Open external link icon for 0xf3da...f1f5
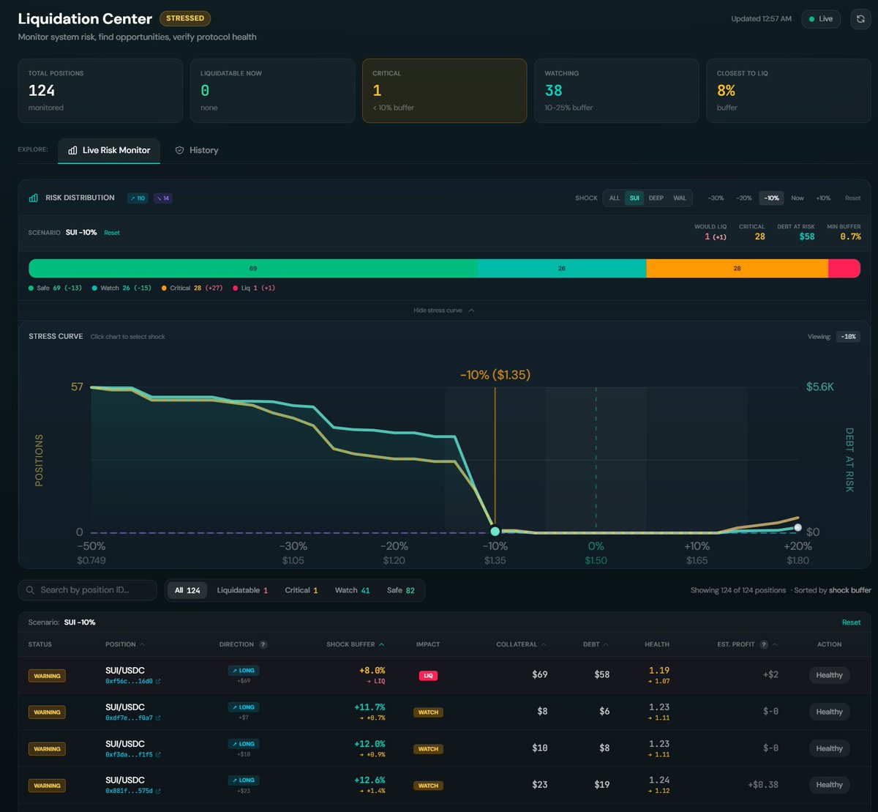This screenshot has width=878, height=812. coord(158,754)
